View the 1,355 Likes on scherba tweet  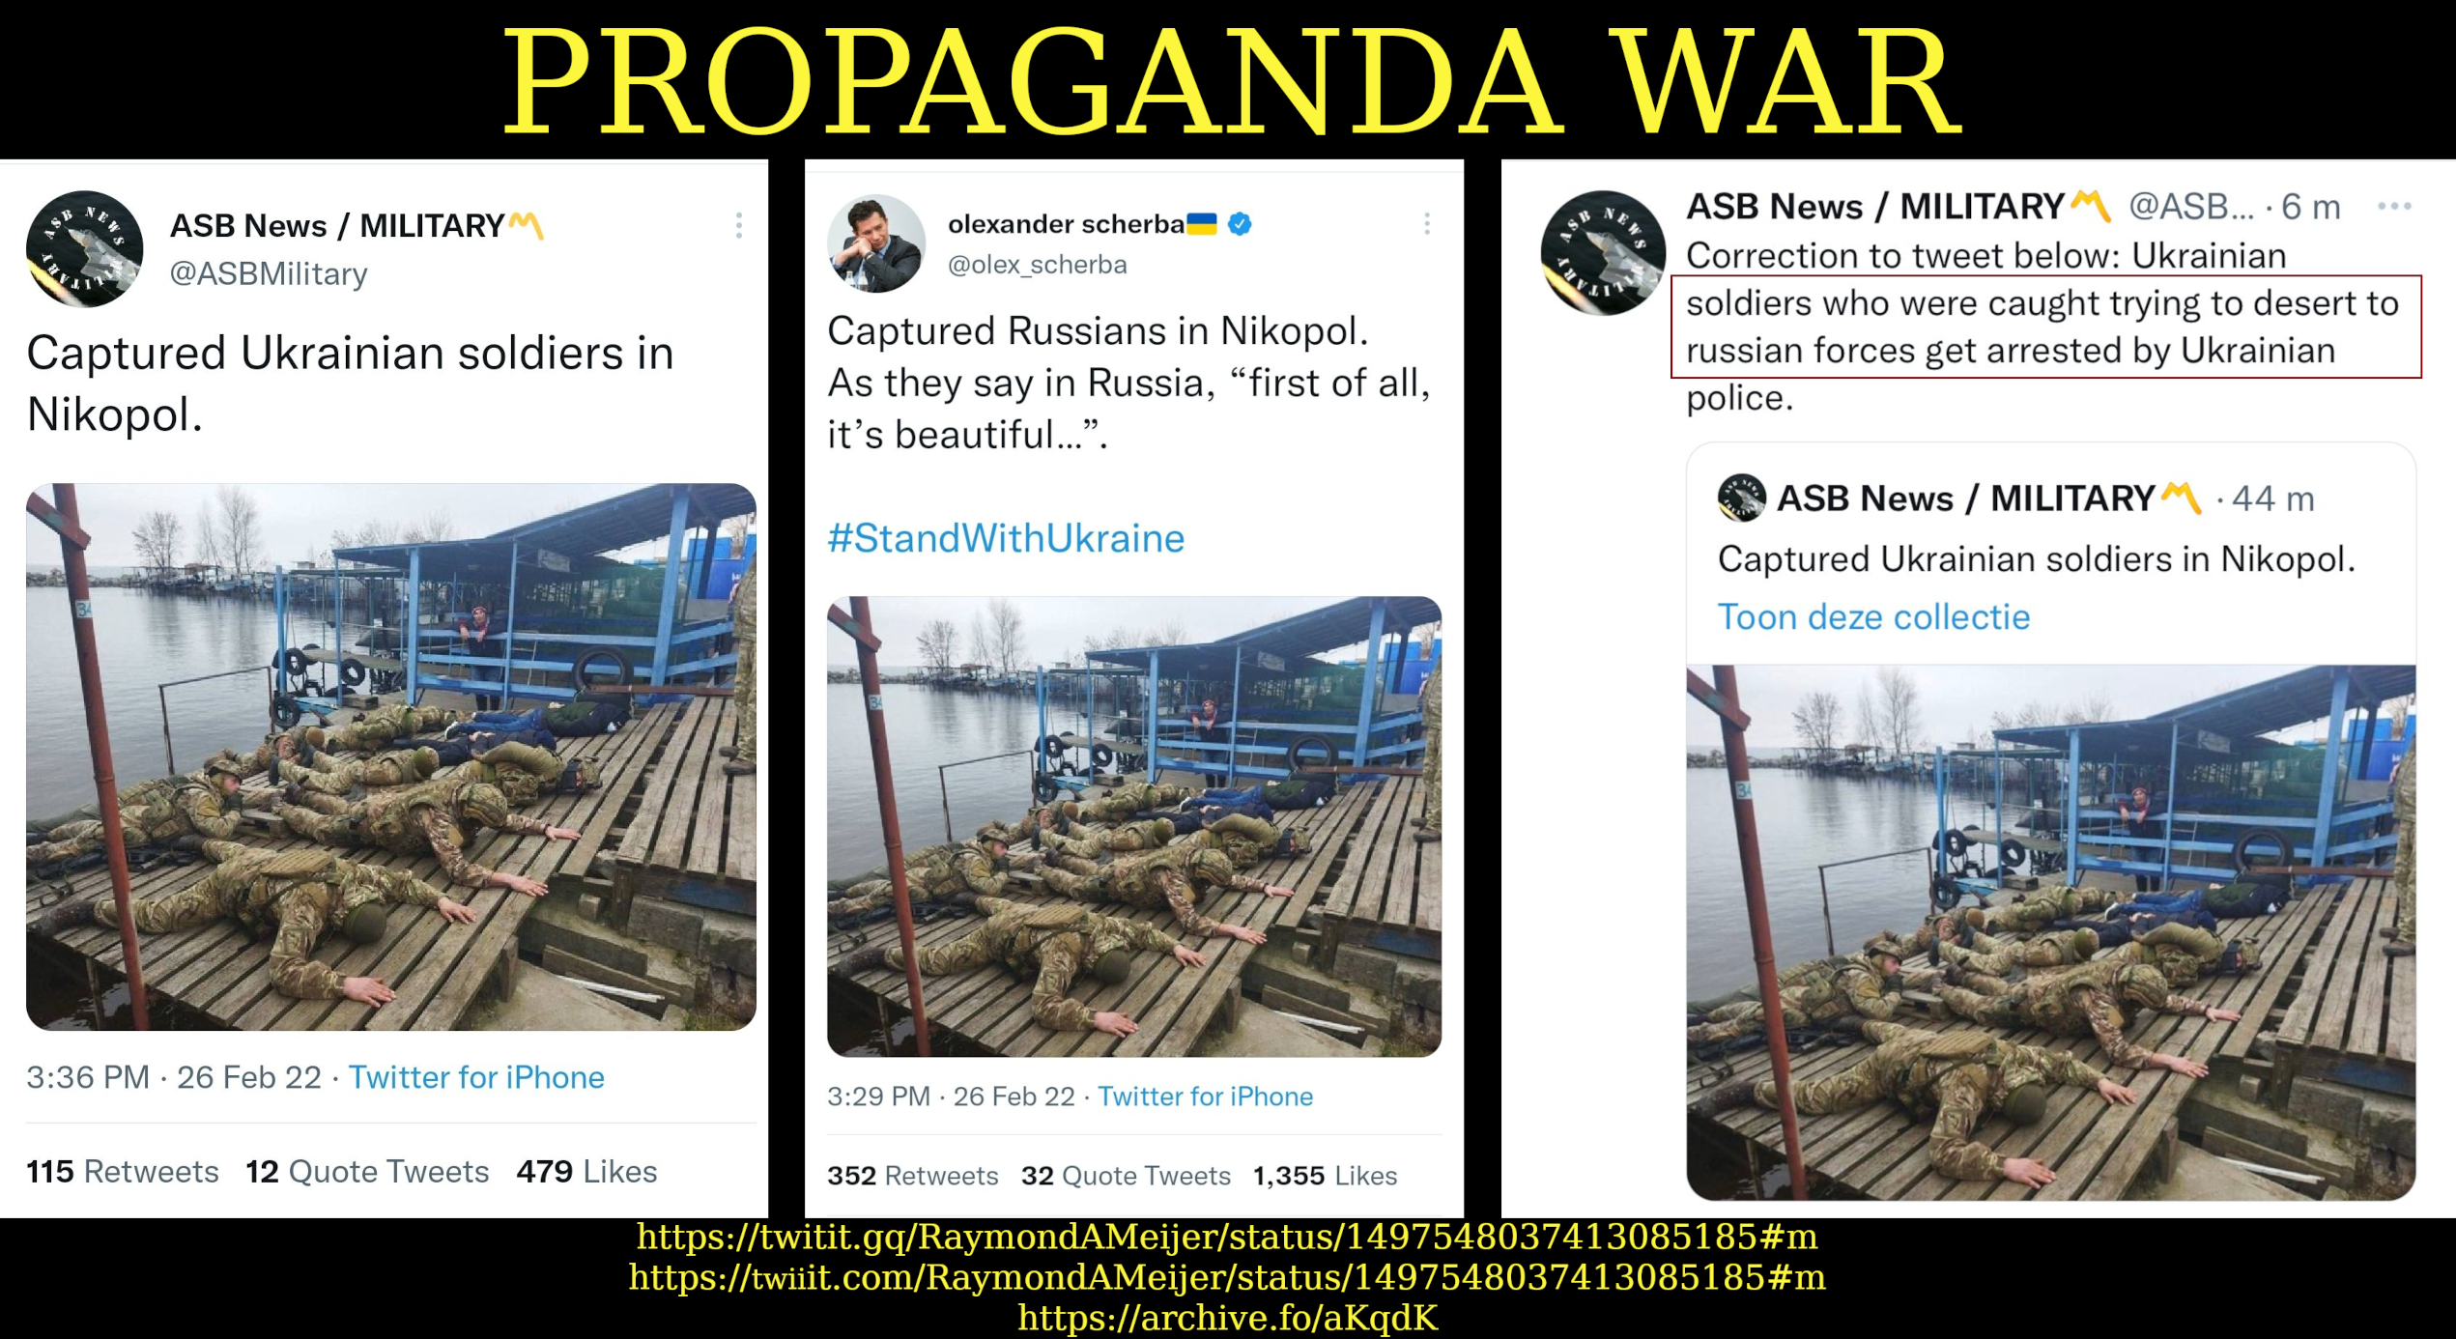(x=1325, y=1176)
